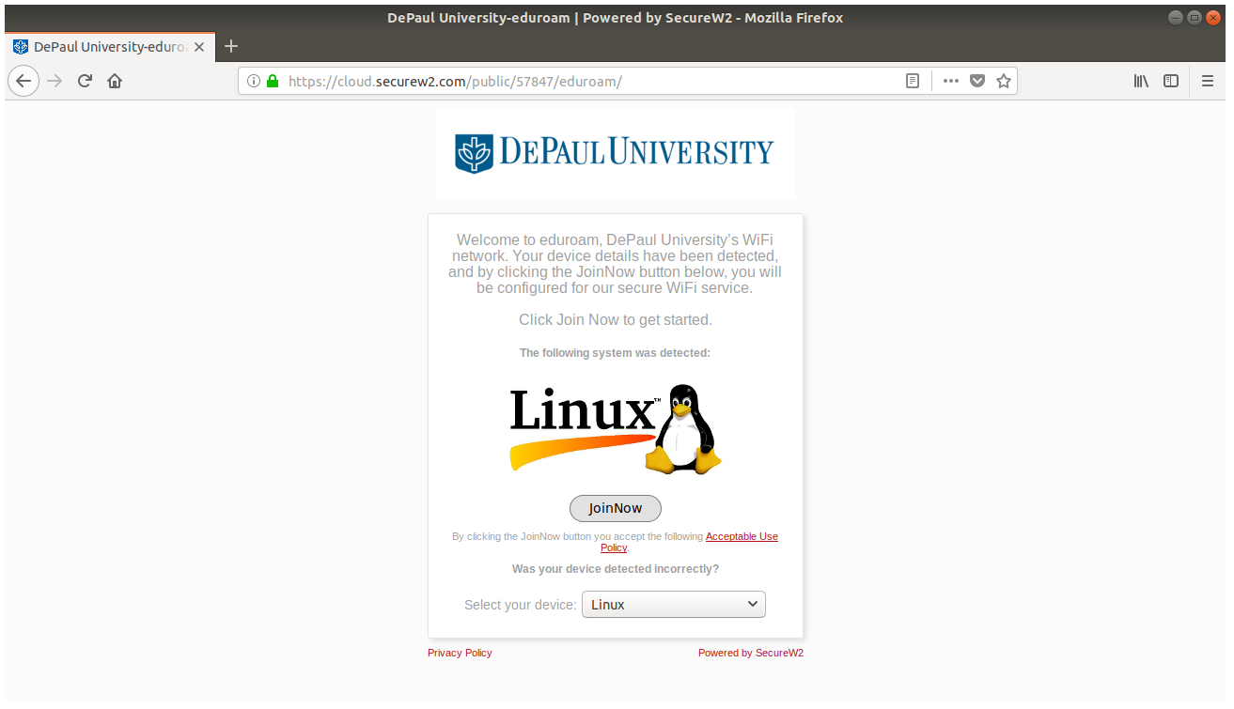Minimize the Firefox window

(1176, 18)
